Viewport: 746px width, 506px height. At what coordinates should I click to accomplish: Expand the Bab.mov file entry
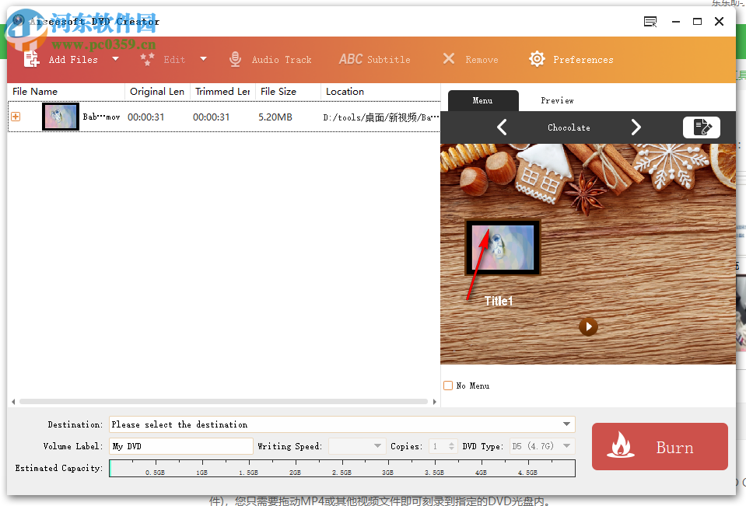[x=15, y=116]
